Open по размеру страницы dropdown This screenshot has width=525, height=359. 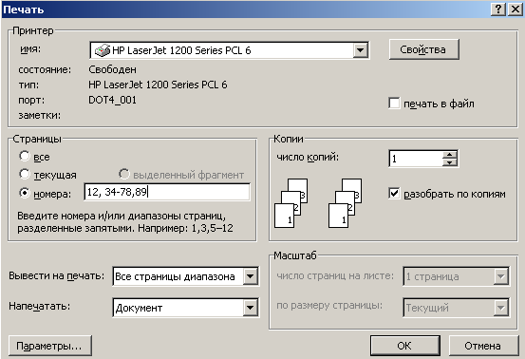501,308
